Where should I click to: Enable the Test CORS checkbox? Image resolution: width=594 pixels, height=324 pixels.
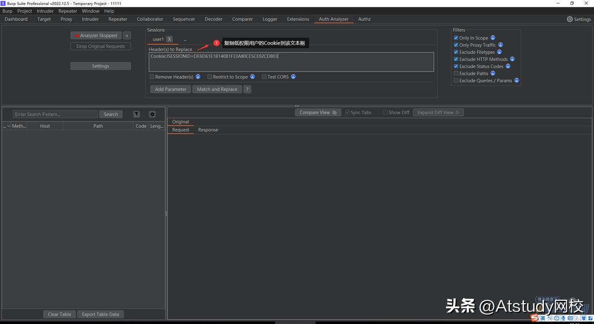click(x=264, y=76)
